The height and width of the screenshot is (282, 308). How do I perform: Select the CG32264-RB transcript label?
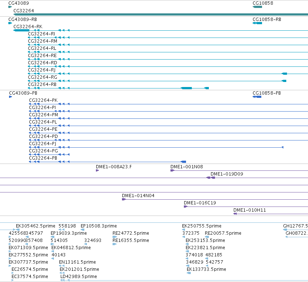point(42,84)
